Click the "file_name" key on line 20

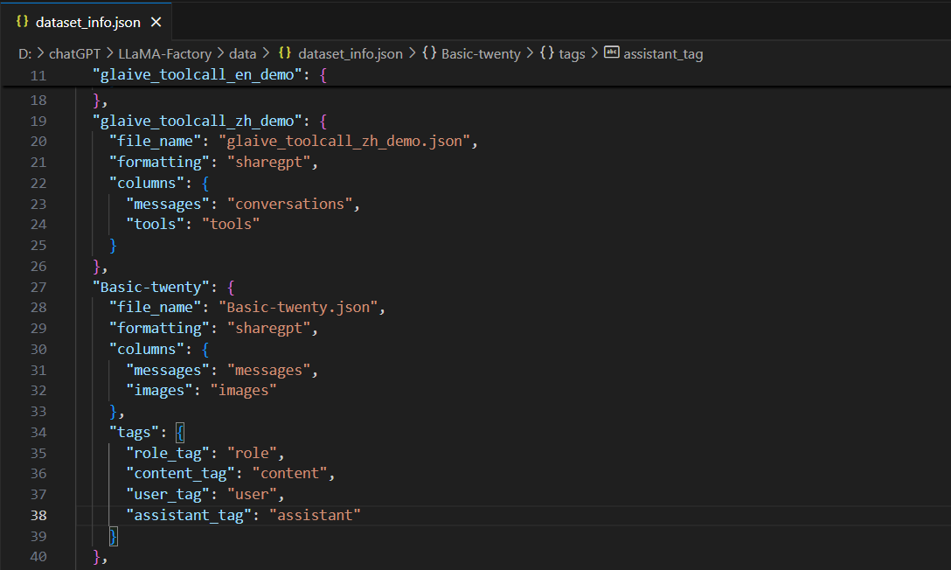click(155, 142)
